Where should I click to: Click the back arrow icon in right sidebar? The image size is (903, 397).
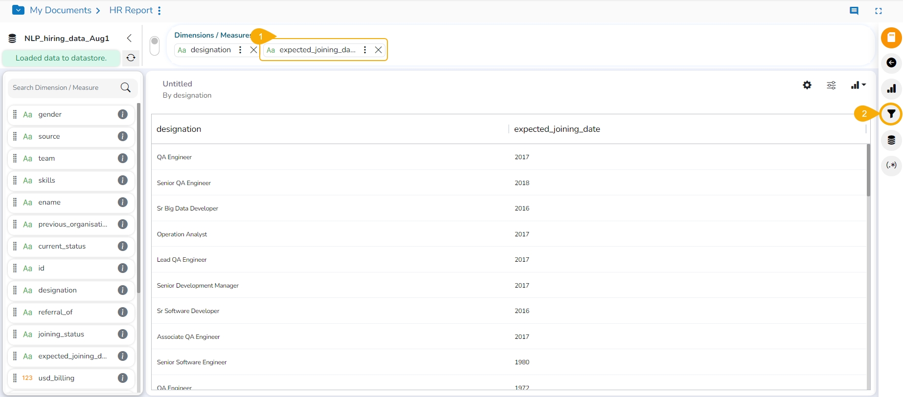[891, 63]
